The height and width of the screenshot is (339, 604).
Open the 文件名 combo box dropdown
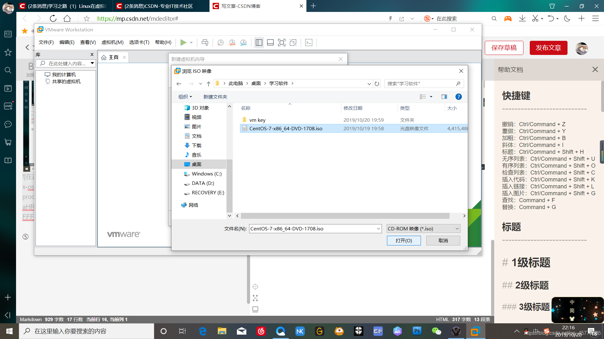pyautogui.click(x=378, y=229)
